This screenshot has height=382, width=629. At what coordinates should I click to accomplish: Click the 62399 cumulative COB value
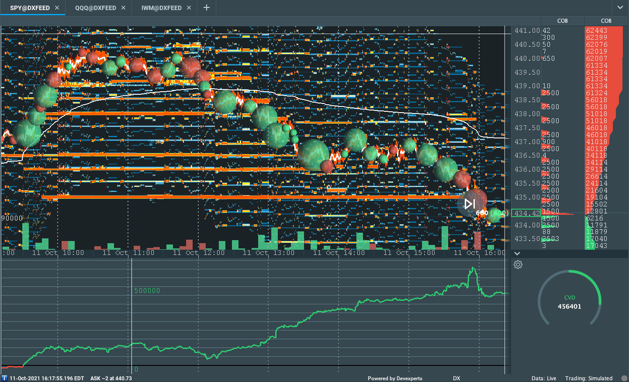tap(597, 38)
